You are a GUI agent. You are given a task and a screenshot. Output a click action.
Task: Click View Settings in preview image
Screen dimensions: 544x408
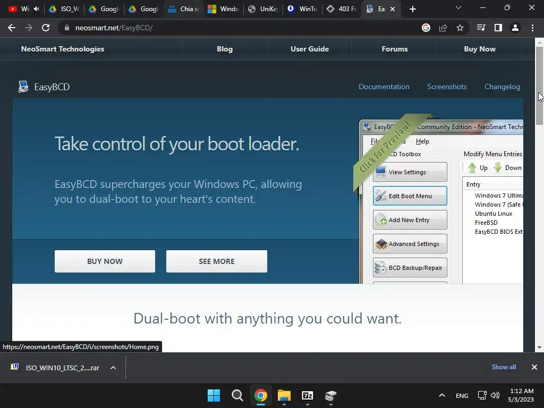coord(410,172)
